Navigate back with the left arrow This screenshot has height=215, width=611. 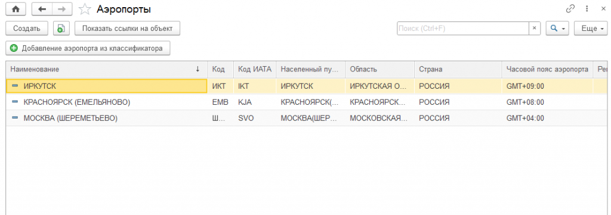pos(42,8)
